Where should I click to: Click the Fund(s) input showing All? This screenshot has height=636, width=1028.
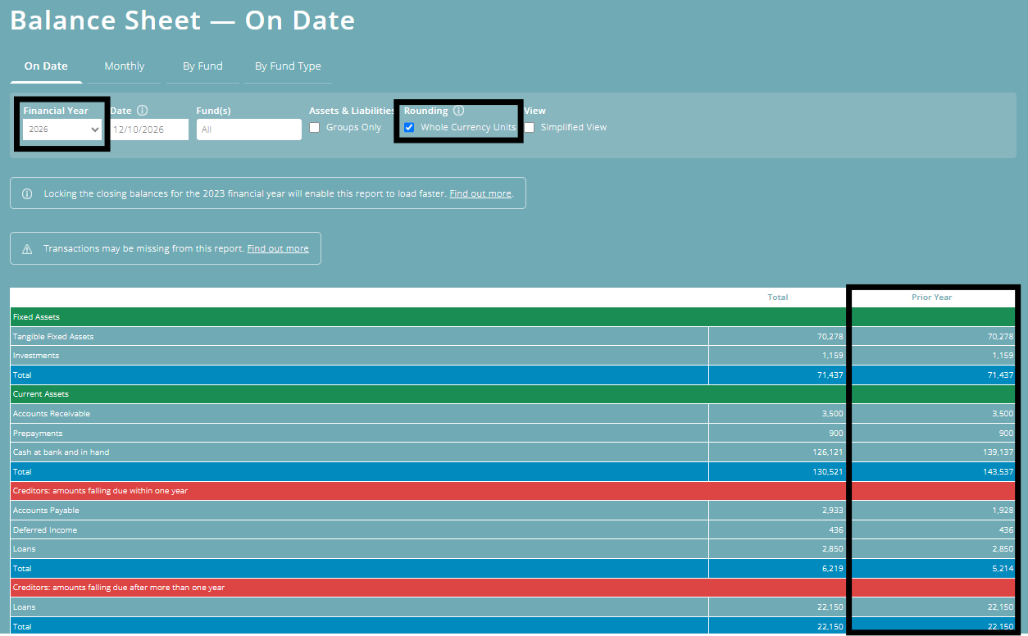point(248,129)
